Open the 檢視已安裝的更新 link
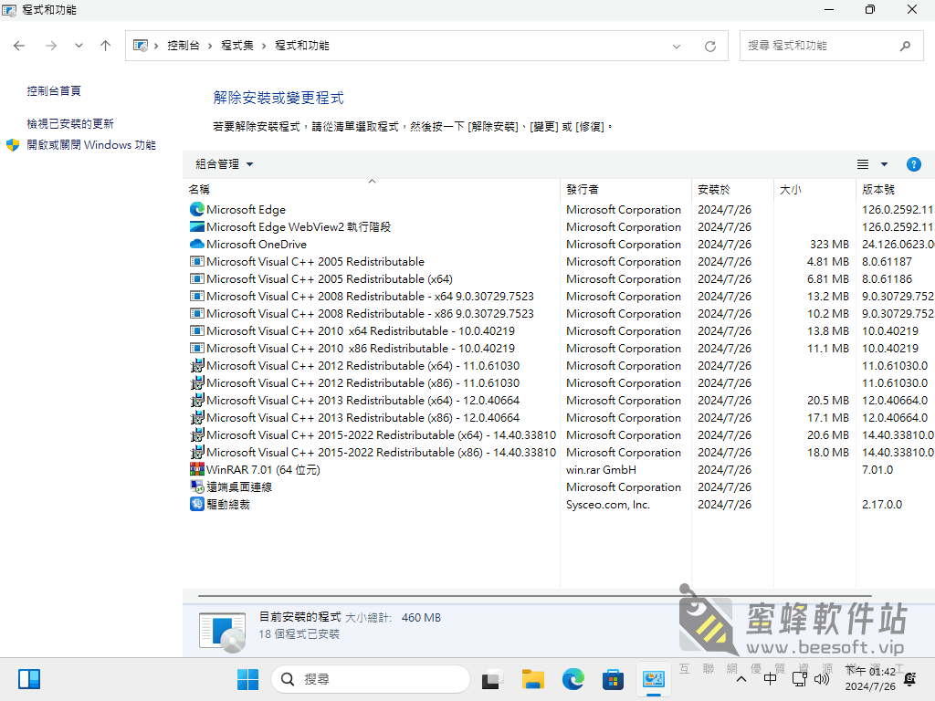935x701 pixels. (x=70, y=123)
